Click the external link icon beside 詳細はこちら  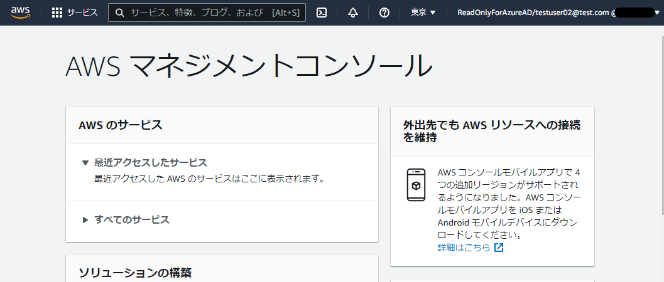(499, 248)
